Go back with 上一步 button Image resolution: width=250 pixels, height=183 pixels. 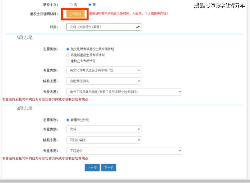coord(92,167)
